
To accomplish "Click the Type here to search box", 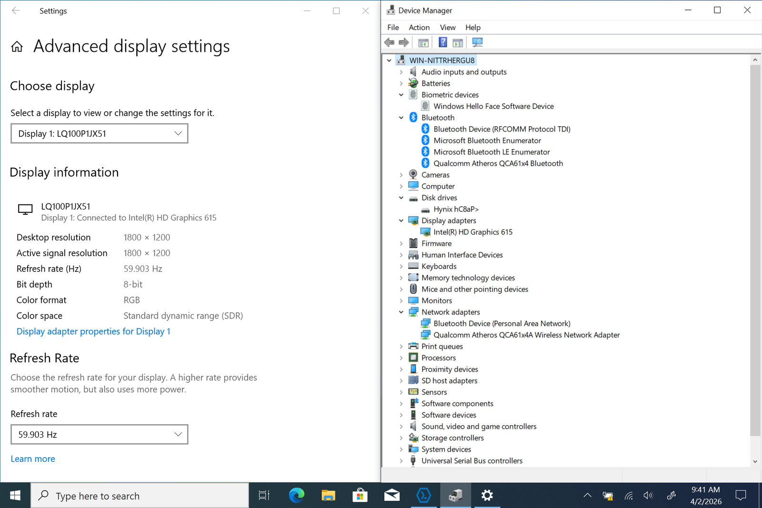I will [x=140, y=496].
